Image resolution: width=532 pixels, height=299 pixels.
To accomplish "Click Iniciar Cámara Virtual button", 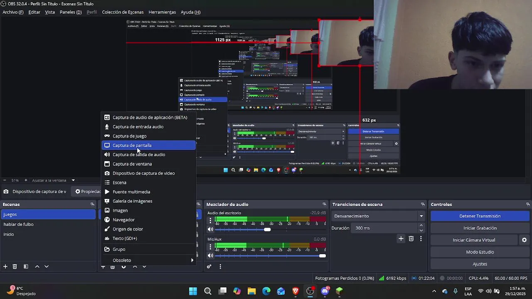I will click(474, 240).
